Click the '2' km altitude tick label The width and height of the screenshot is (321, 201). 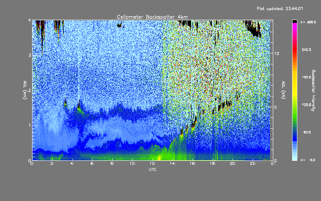(x=30, y=90)
